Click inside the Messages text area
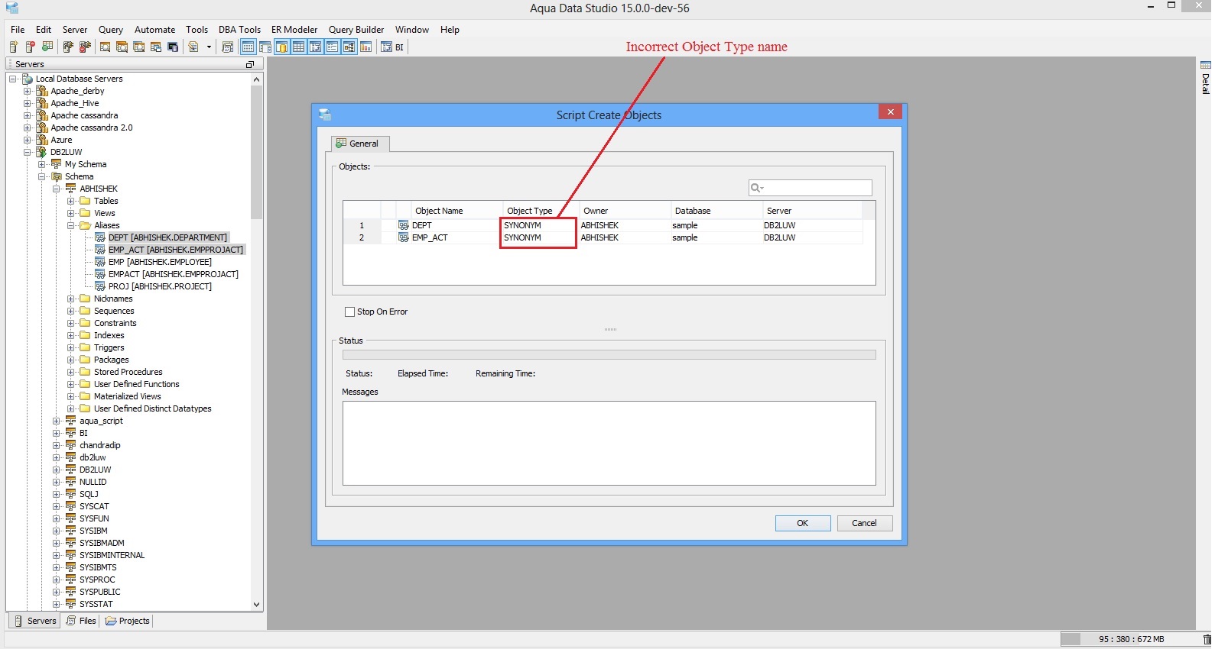Image resolution: width=1215 pixels, height=649 pixels. click(x=609, y=444)
